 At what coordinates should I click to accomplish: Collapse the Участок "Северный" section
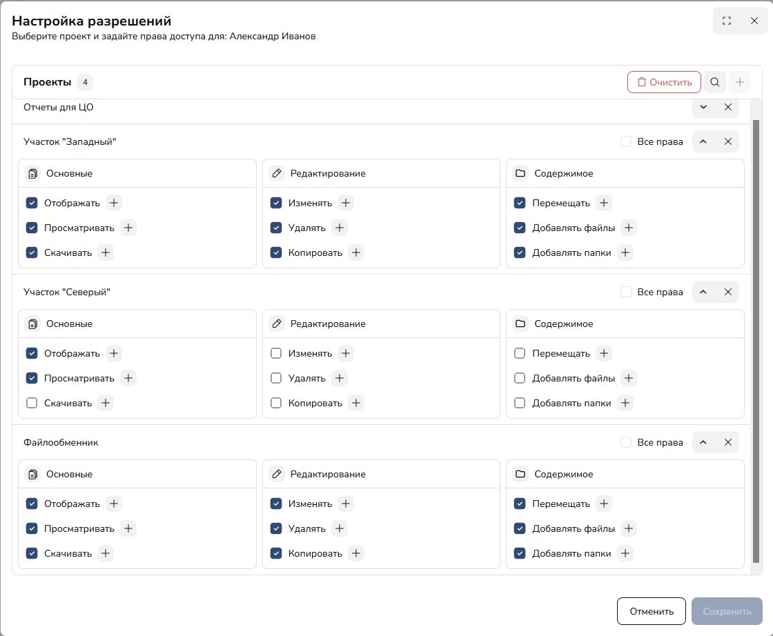[703, 292]
